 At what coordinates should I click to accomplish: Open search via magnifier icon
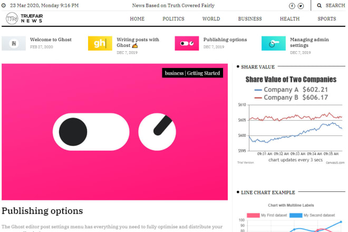(320, 5)
